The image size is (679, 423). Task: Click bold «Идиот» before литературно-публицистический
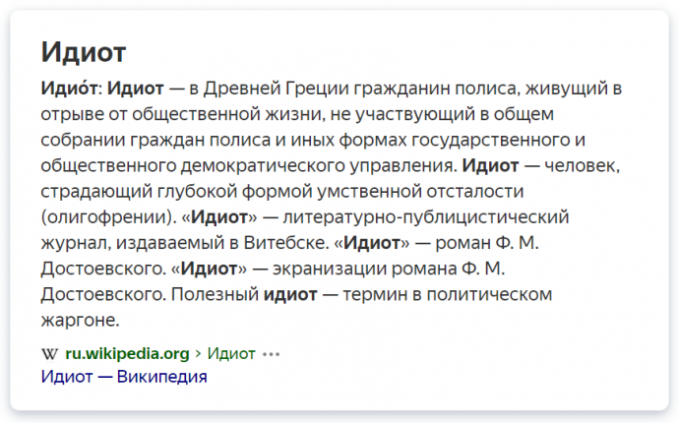(219, 217)
